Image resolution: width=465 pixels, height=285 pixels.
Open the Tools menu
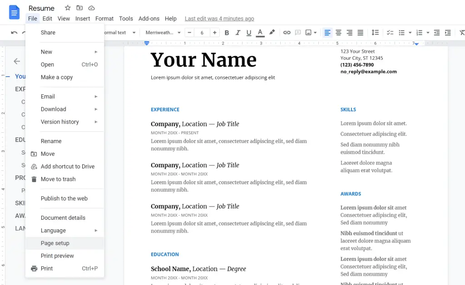coord(126,19)
